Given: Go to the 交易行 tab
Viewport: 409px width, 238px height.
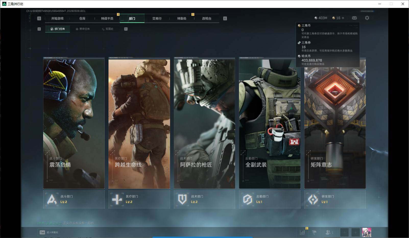Looking at the screenshot, I should coord(157,18).
